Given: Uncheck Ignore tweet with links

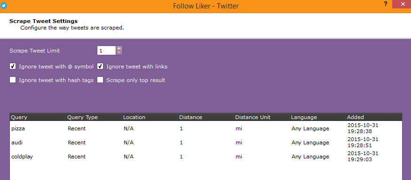Looking at the screenshot, I should click(100, 67).
